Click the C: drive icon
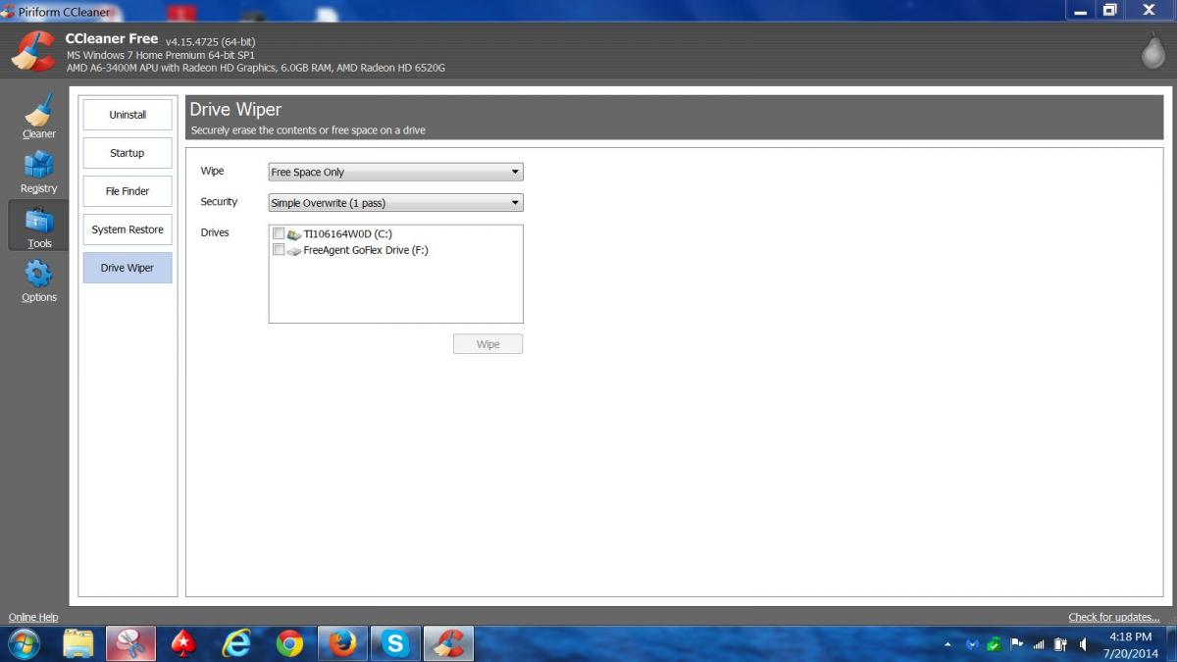This screenshot has width=1177, height=662. click(x=294, y=234)
